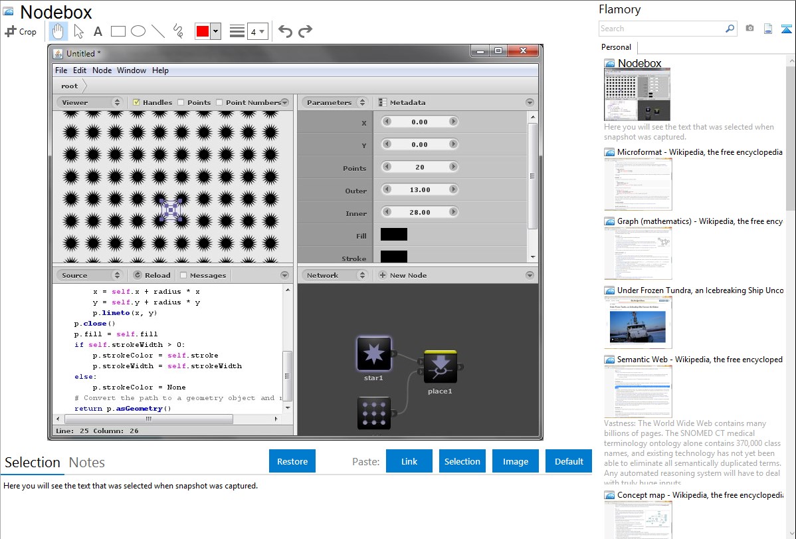The height and width of the screenshot is (539, 796).
Task: Click the Link paste button
Action: [409, 461]
